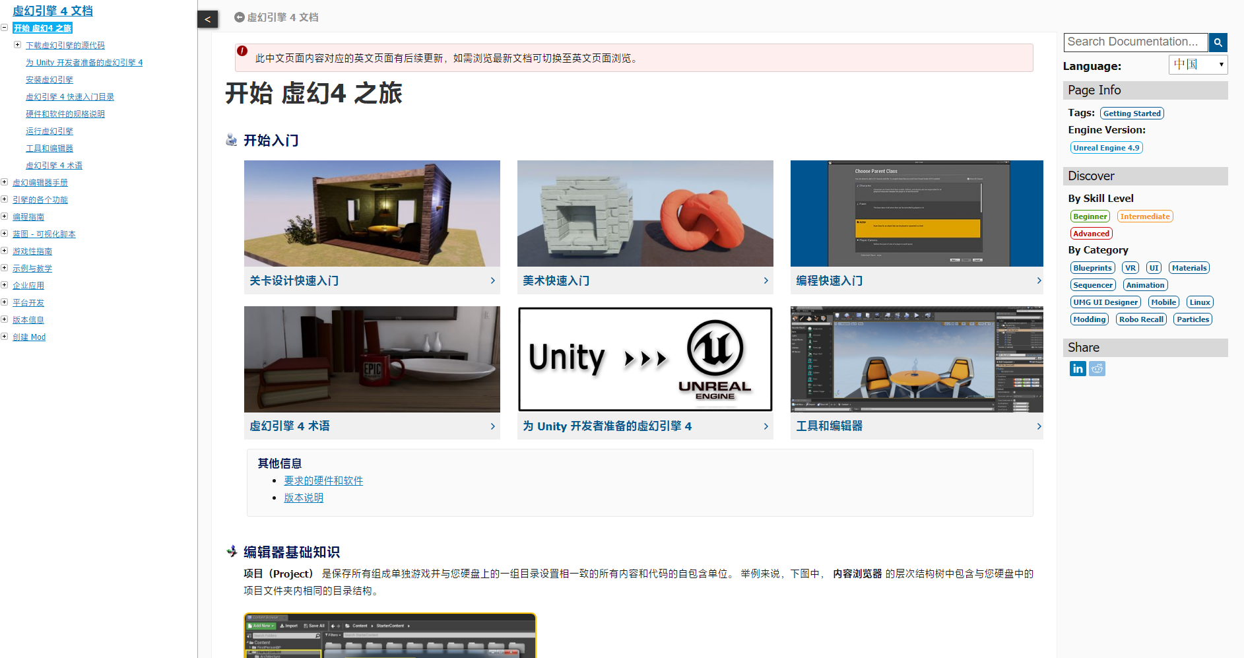Open the 版本说明 link
1244x658 pixels.
[x=304, y=498]
